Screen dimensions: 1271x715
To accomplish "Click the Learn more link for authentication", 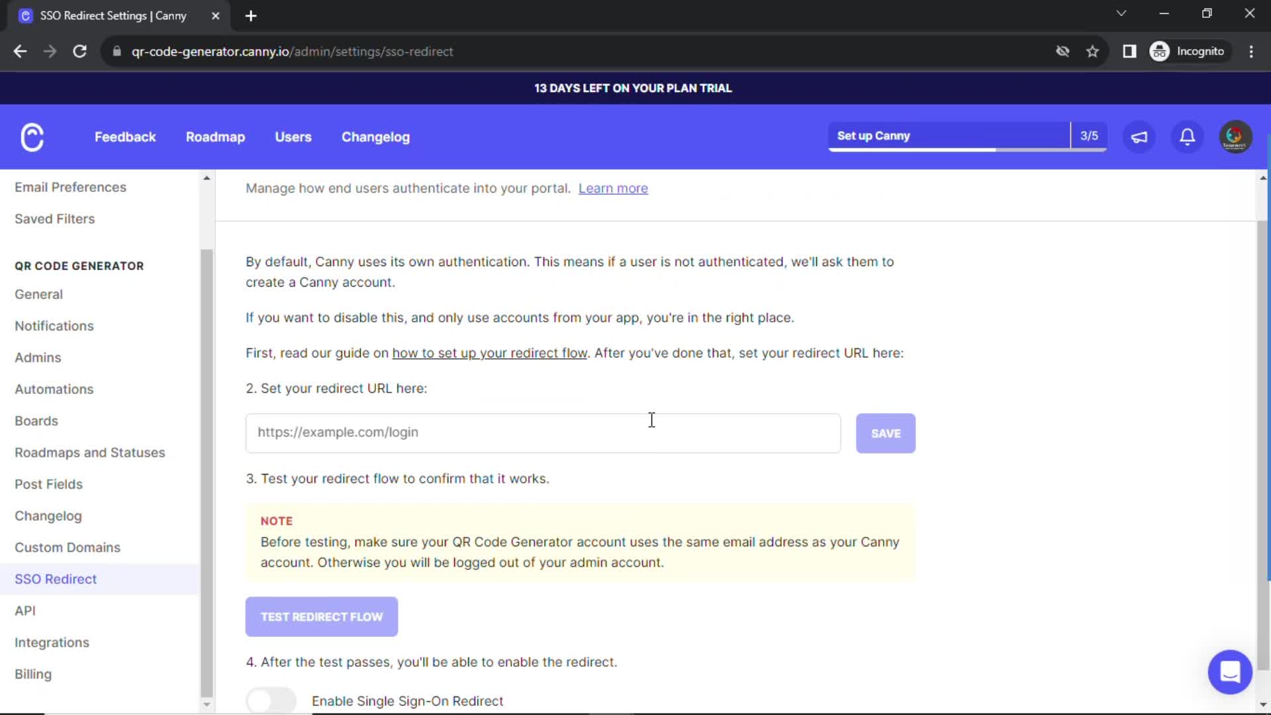I will tap(614, 188).
